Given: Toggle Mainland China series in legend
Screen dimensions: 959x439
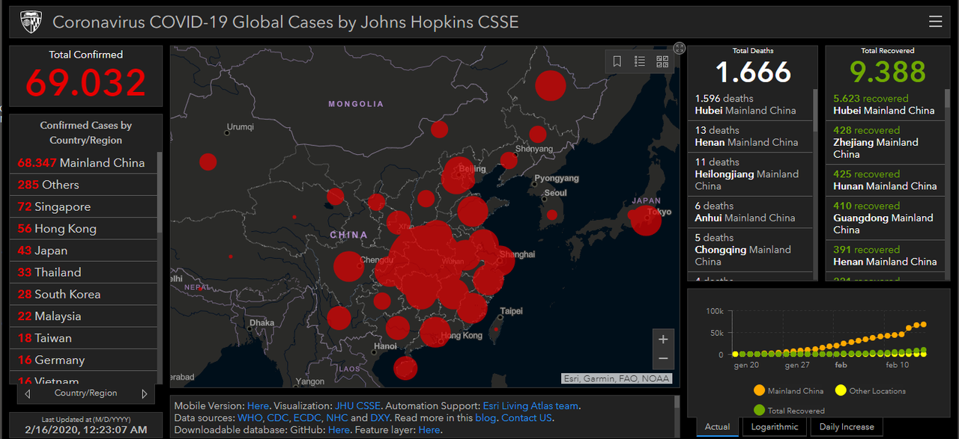Looking at the screenshot, I should tap(788, 390).
